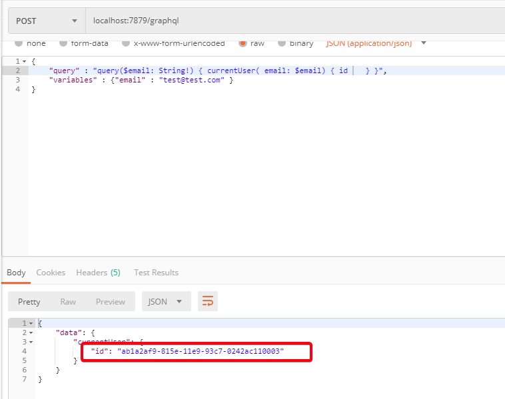Click the localhost:7879/graphql URL field
This screenshot has height=399, width=505.
[293, 21]
